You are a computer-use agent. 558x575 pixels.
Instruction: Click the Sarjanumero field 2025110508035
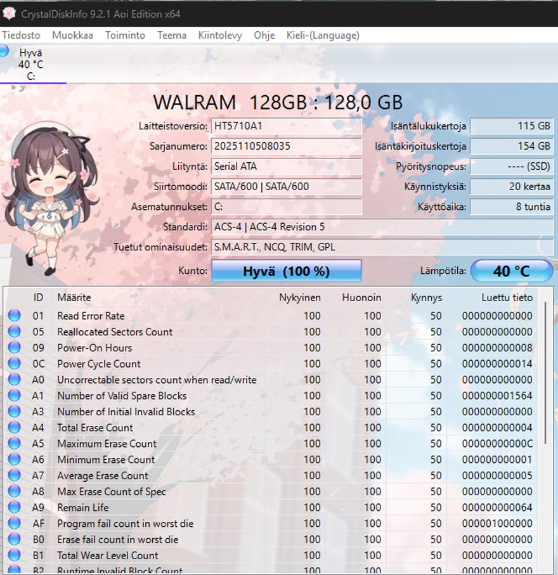(287, 146)
